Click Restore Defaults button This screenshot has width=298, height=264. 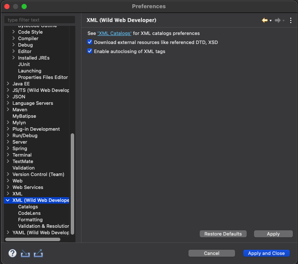223,234
